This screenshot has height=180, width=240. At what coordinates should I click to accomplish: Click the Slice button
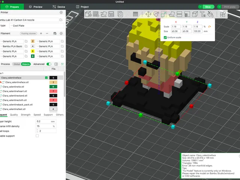point(208,7)
